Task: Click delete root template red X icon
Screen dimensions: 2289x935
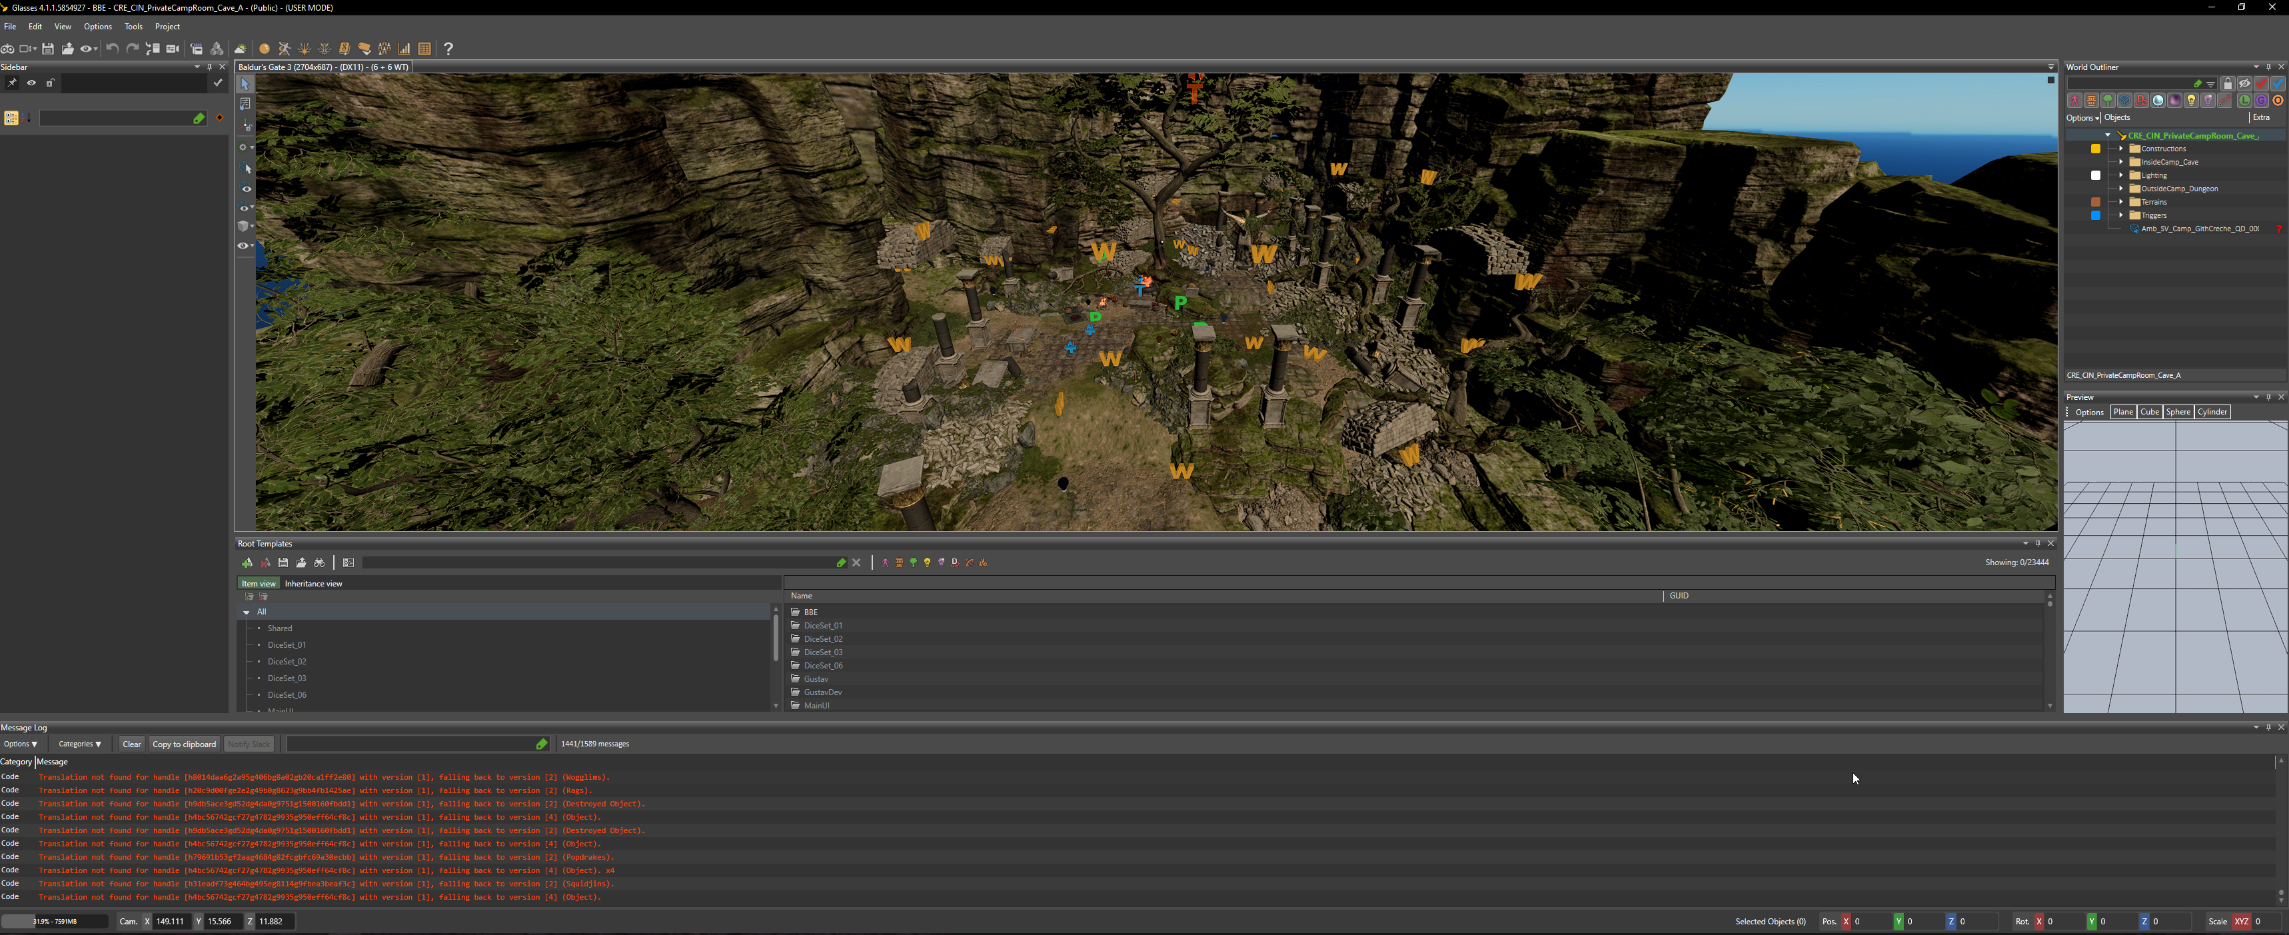Action: [265, 562]
